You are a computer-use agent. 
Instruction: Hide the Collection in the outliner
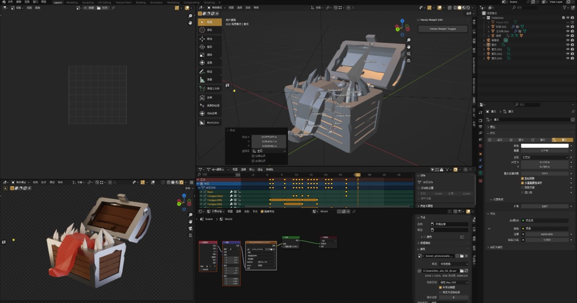pyautogui.click(x=568, y=18)
